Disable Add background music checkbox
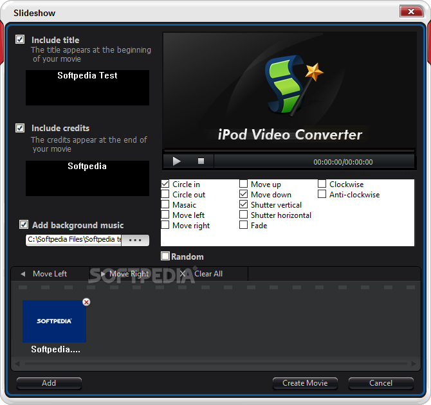Screen dimensions: 431x405 pyautogui.click(x=24, y=224)
